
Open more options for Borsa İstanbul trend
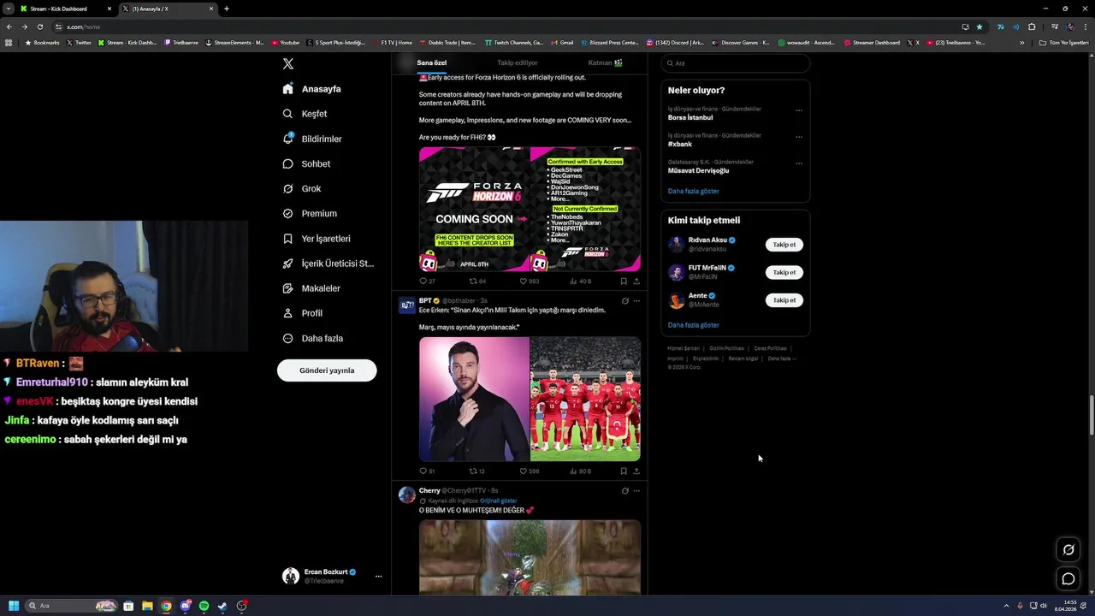point(799,110)
